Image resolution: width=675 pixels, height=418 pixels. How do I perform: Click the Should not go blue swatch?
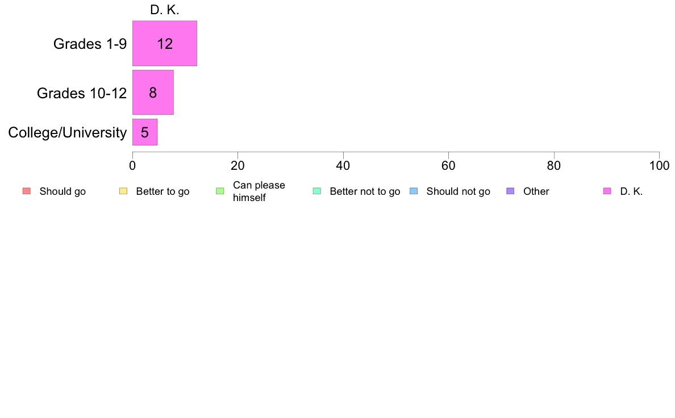click(x=414, y=191)
